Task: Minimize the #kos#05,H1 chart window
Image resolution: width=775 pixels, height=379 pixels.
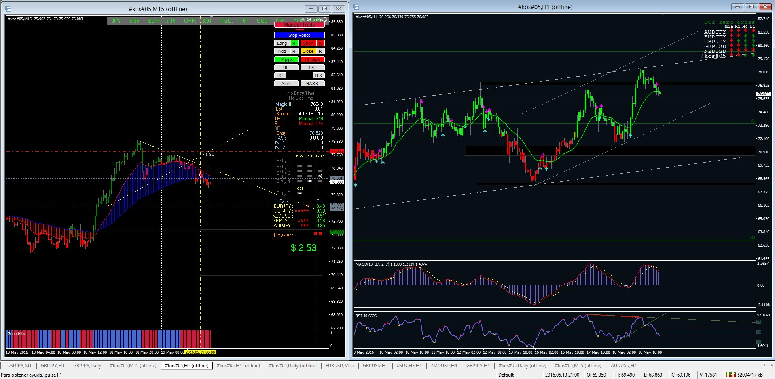Action: (738, 7)
